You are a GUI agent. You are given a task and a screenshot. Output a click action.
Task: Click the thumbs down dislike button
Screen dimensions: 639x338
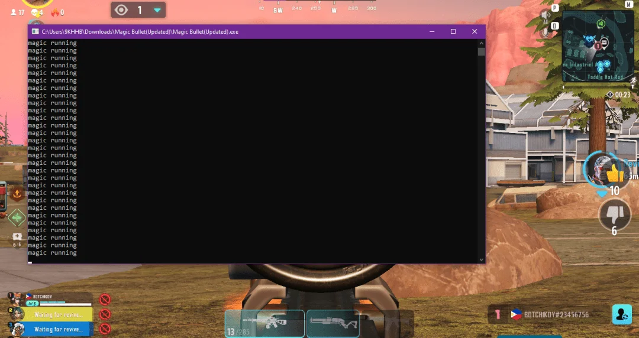click(615, 214)
